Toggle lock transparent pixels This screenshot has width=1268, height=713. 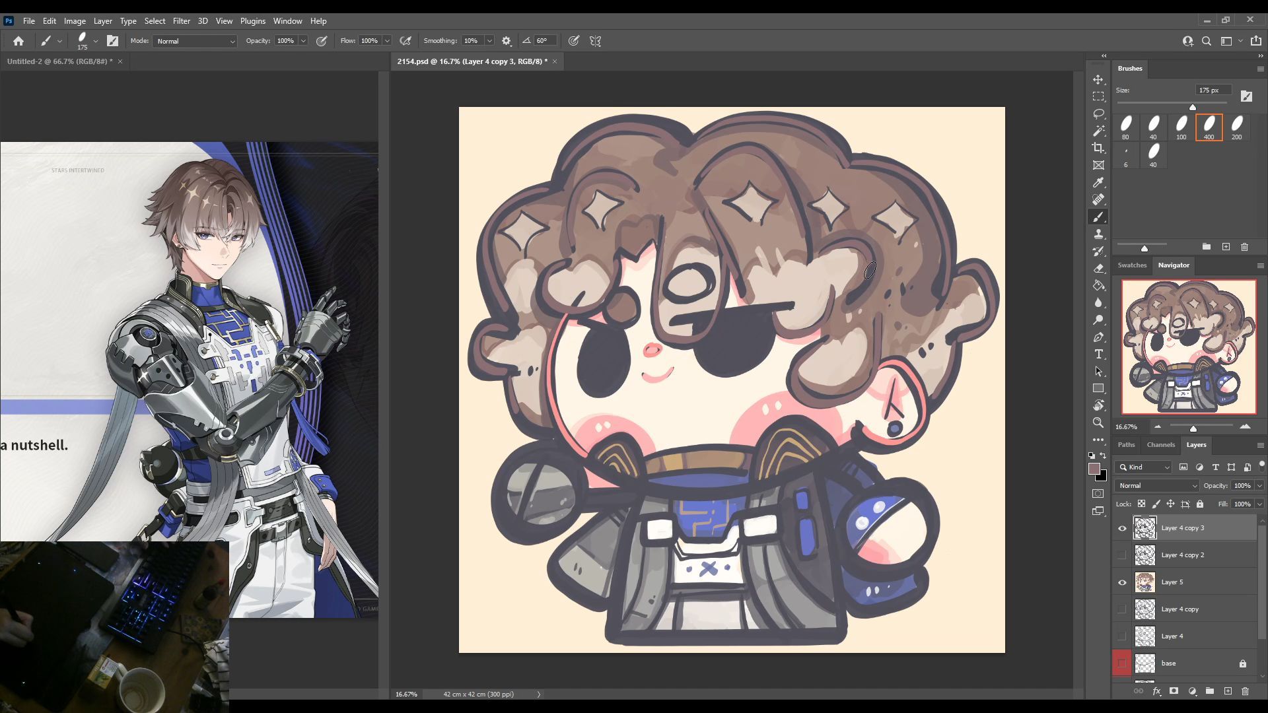pos(1141,504)
